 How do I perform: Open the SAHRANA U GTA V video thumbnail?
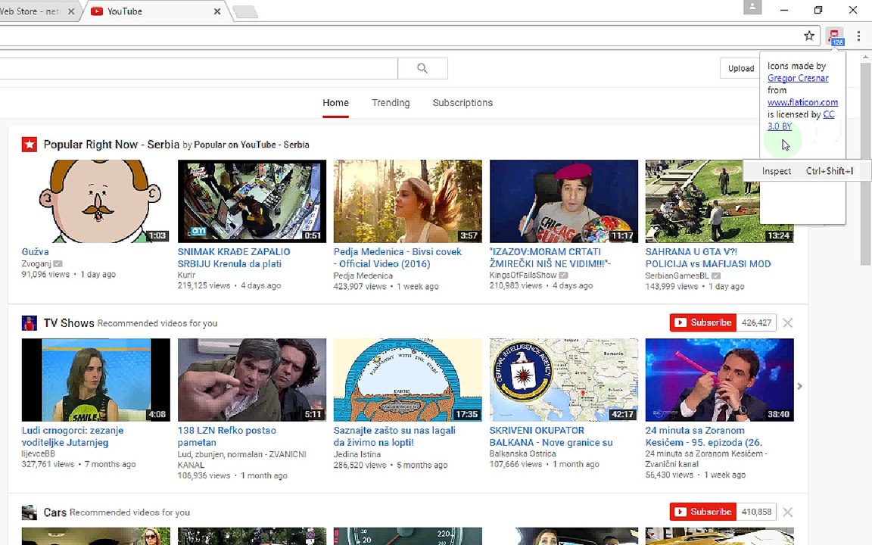click(702, 201)
